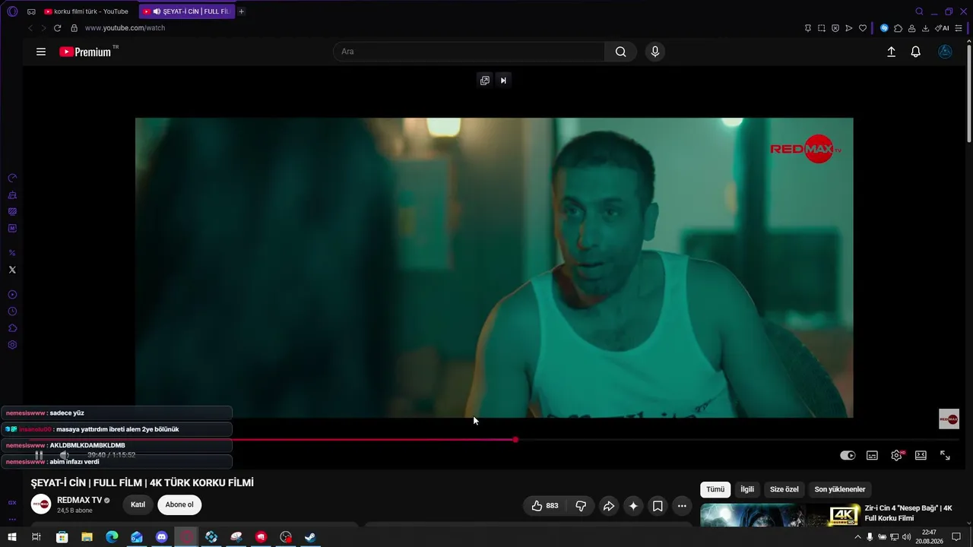Click the Katıl join button
973x547 pixels.
point(138,504)
